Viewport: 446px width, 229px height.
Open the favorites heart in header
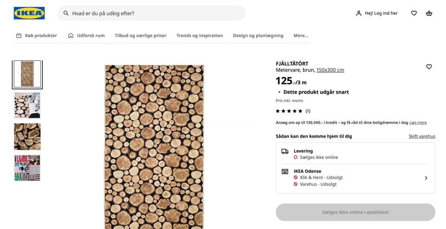[x=413, y=13]
